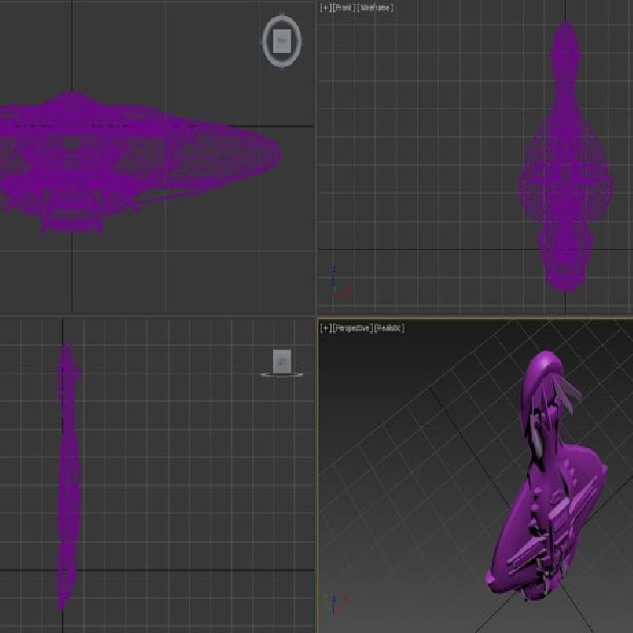
Task: Open the Realistic shading menu in Perspective viewport
Action: coord(389,328)
